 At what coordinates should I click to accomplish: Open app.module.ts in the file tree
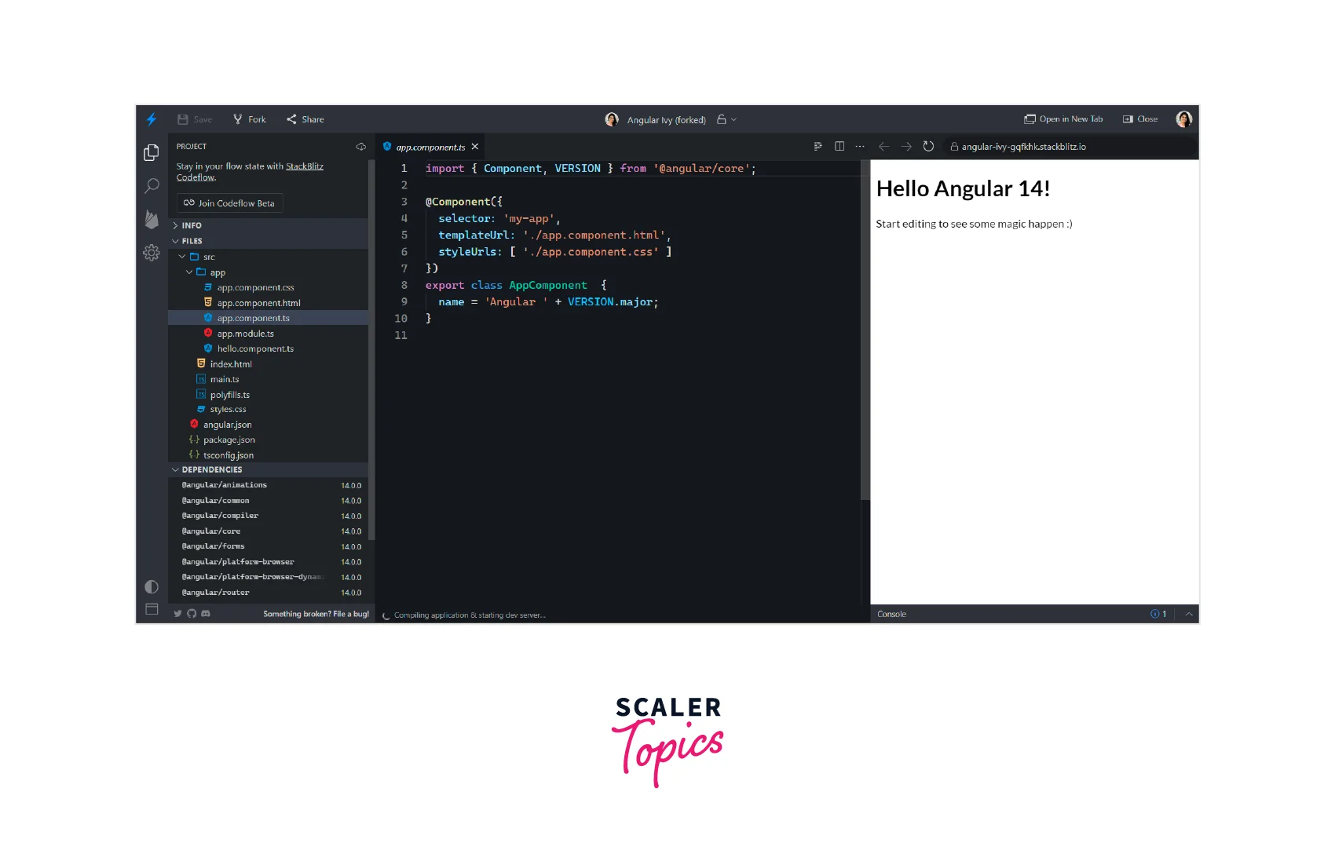click(245, 334)
